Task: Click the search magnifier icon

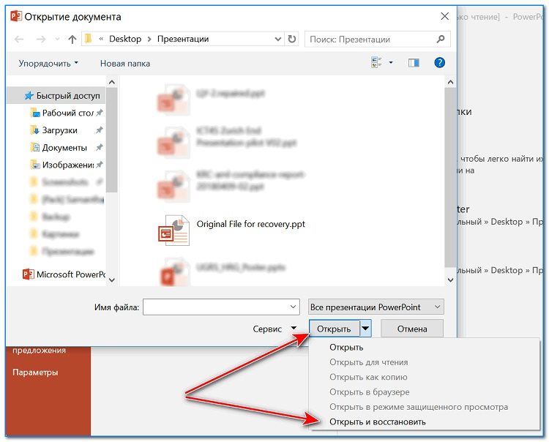Action: (x=441, y=39)
